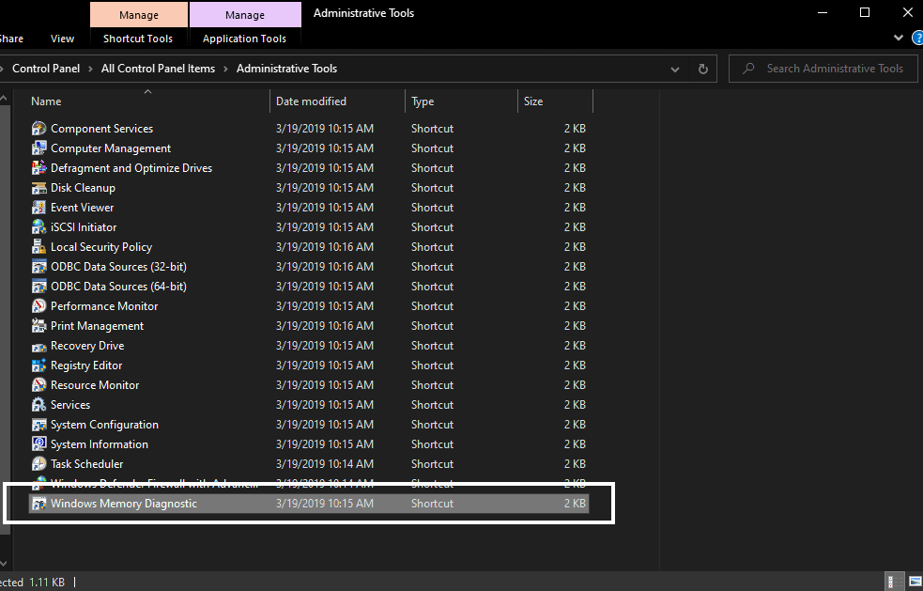The width and height of the screenshot is (923, 591).
Task: Select the Local Security Policy name
Action: tap(101, 247)
